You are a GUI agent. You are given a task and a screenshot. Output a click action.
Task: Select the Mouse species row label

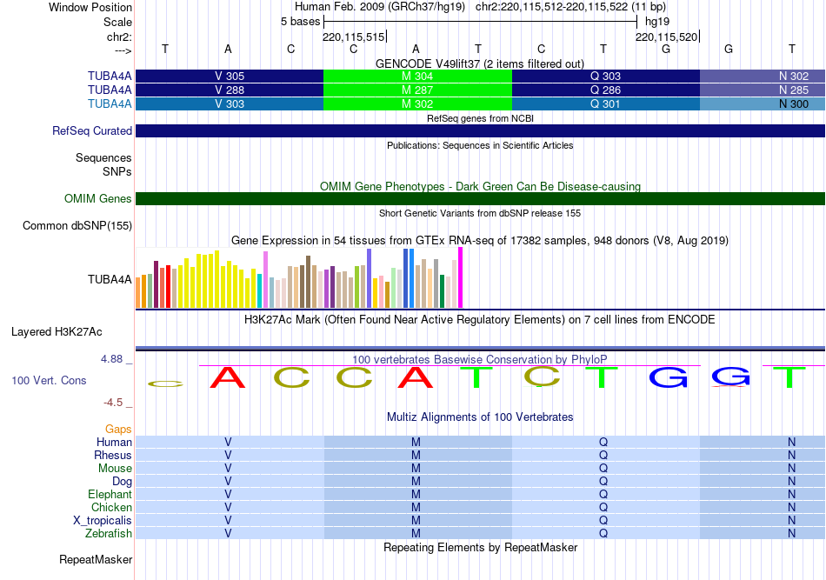[115, 469]
